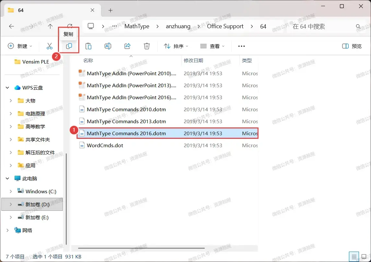Click the search magnifier icon
Viewport: 371px width, 262px height.
(358, 26)
